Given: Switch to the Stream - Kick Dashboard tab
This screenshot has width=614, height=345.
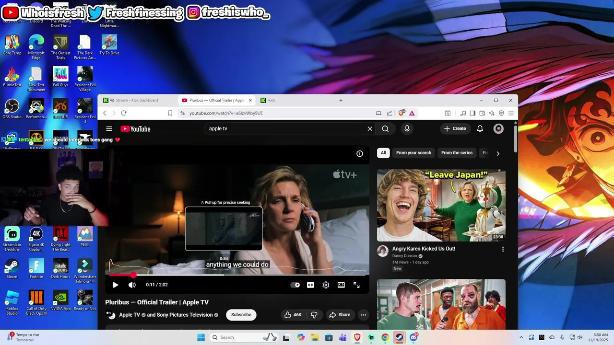Looking at the screenshot, I should (x=136, y=100).
